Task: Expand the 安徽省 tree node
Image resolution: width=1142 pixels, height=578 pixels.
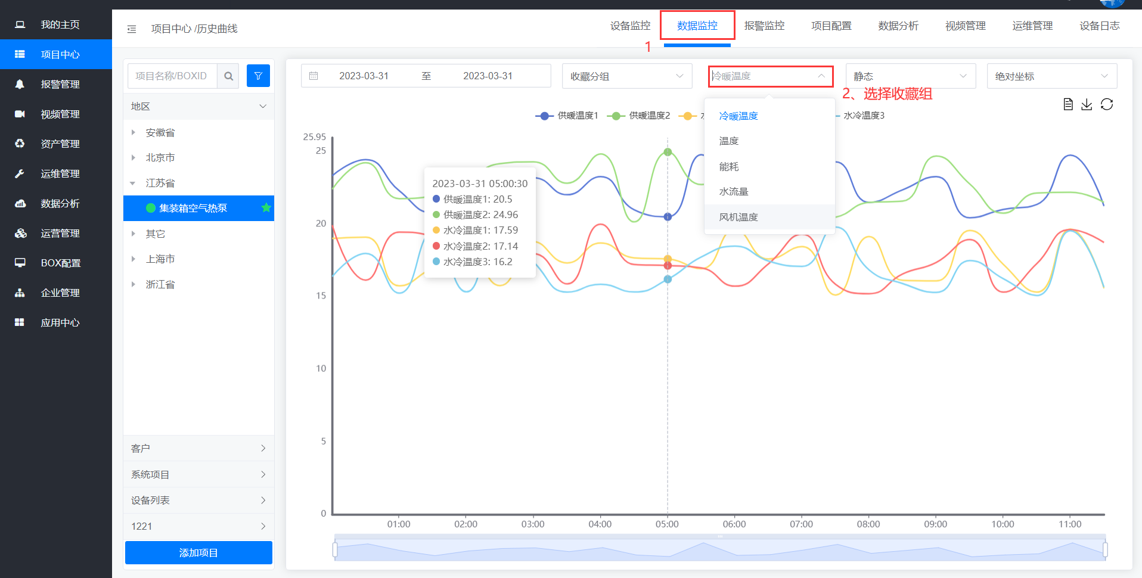Action: coord(134,132)
